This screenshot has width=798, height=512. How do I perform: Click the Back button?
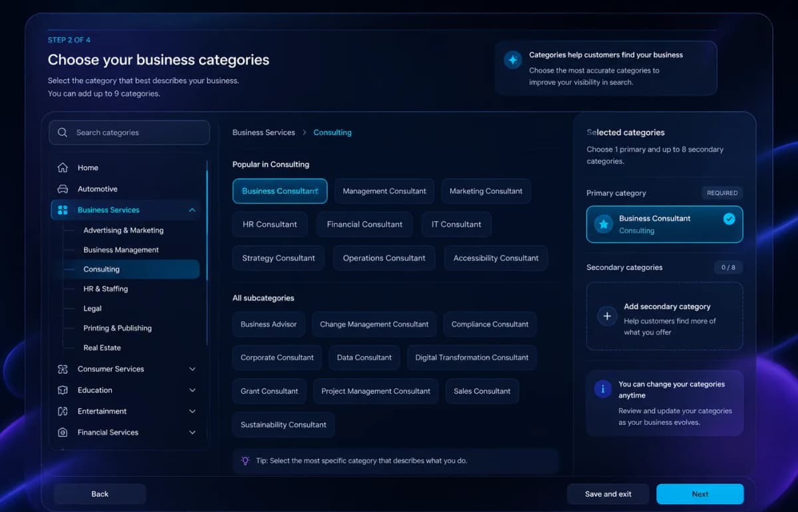tap(100, 494)
